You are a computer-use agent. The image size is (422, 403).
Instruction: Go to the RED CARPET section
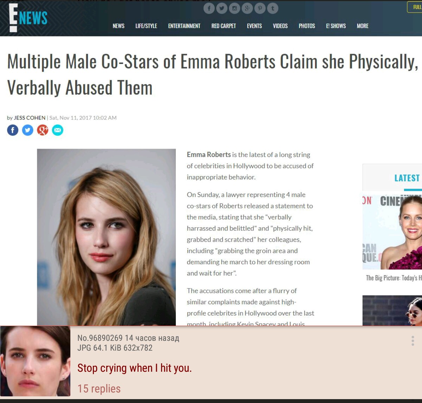[x=224, y=26]
